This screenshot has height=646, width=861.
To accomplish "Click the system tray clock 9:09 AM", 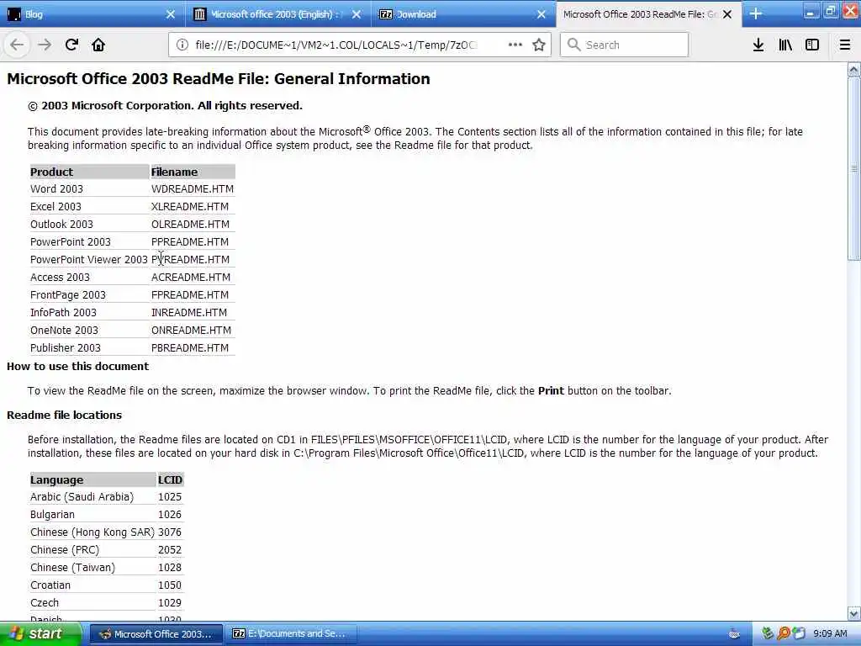I will [x=830, y=634].
